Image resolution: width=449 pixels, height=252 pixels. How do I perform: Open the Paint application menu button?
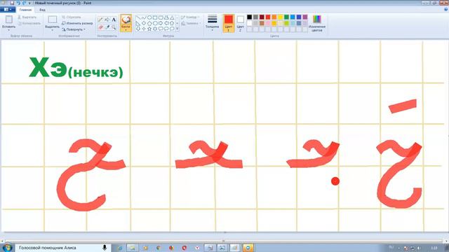(8, 9)
